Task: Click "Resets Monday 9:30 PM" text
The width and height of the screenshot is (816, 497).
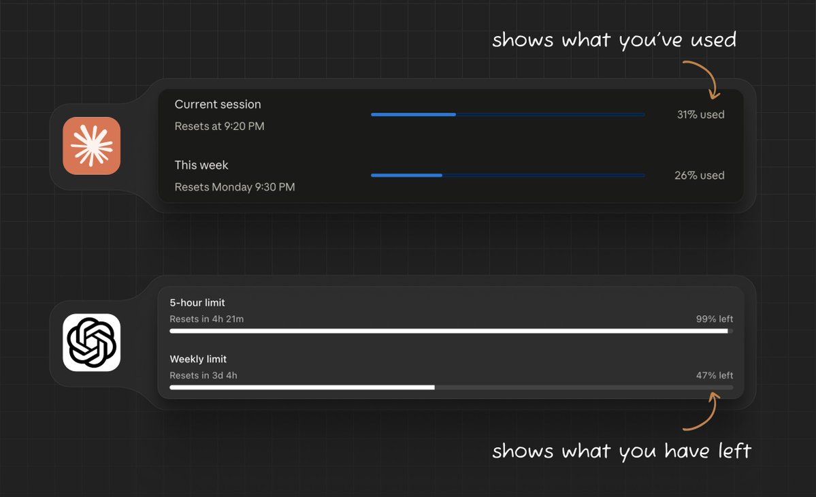Action: click(234, 187)
